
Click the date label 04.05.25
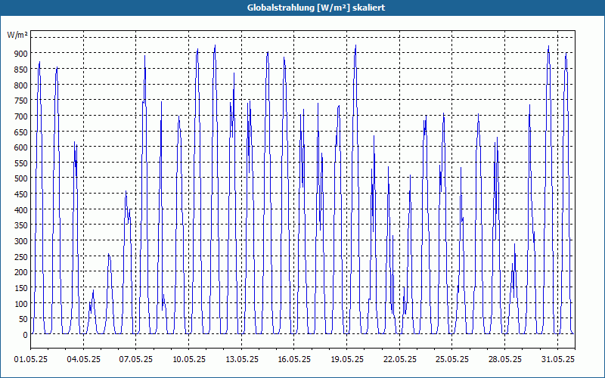(83, 360)
